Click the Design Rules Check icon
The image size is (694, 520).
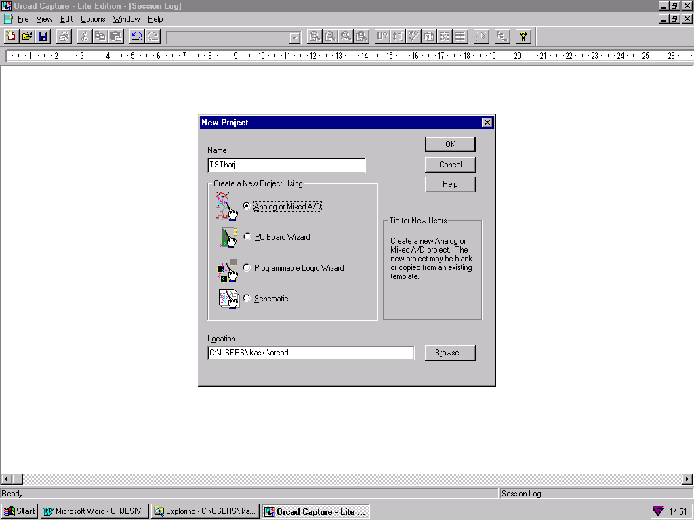coord(413,37)
